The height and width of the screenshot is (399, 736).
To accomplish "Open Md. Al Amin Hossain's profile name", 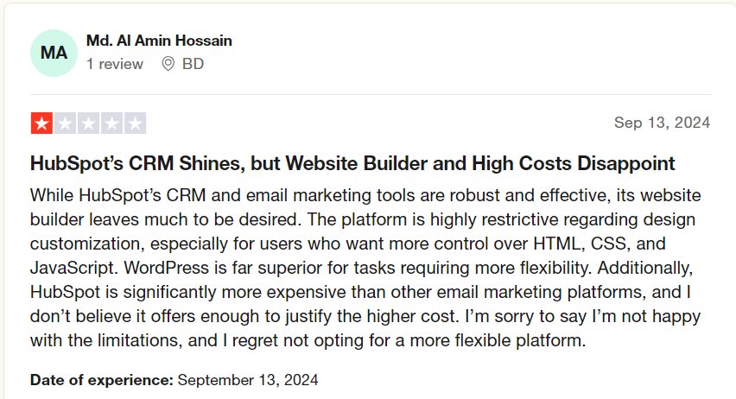I will 159,41.
